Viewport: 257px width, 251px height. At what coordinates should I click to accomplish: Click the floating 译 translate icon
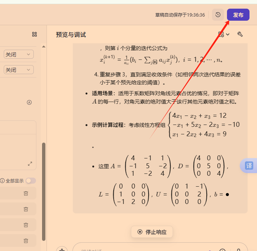[249, 166]
